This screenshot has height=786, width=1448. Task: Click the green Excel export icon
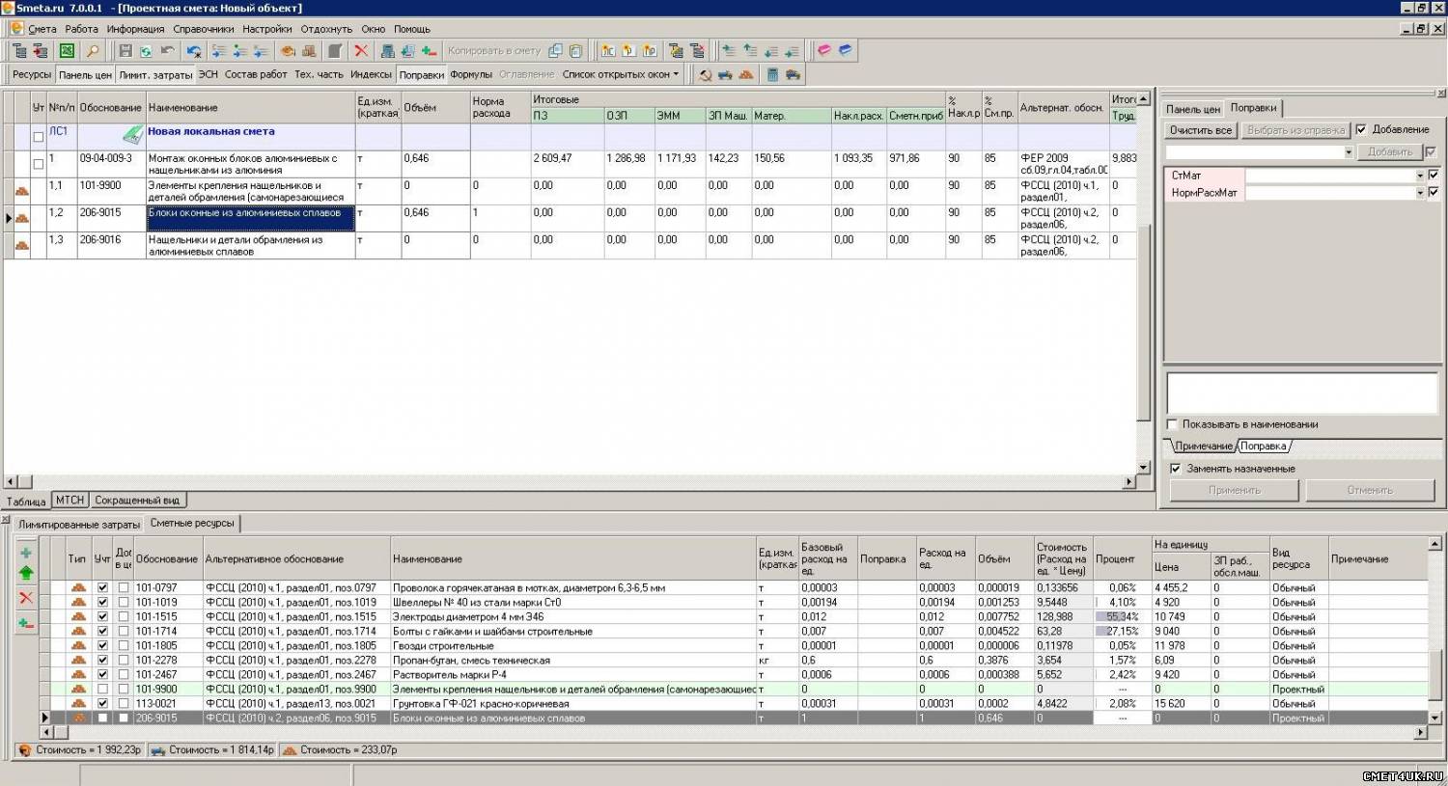coord(67,51)
